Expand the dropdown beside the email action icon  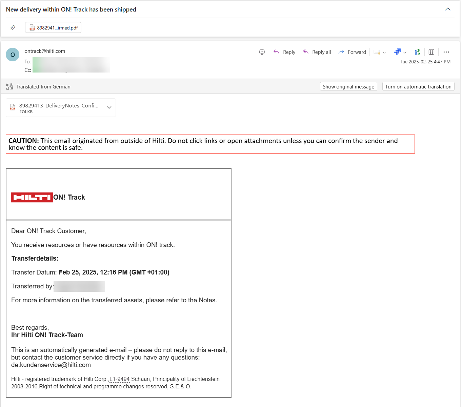pyautogui.click(x=384, y=52)
